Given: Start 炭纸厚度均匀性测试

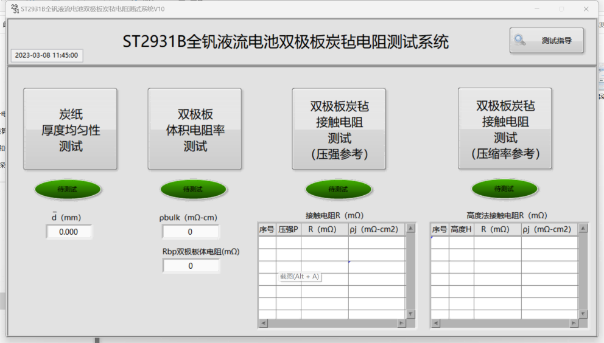Looking at the screenshot, I should [70, 129].
